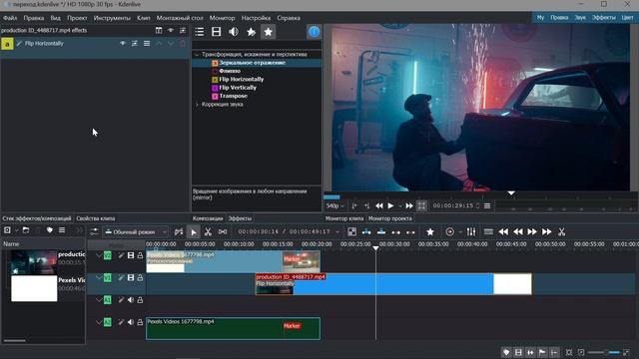The image size is (639, 359).
Task: Open the audio mixer sliders icon
Action: pos(471,232)
